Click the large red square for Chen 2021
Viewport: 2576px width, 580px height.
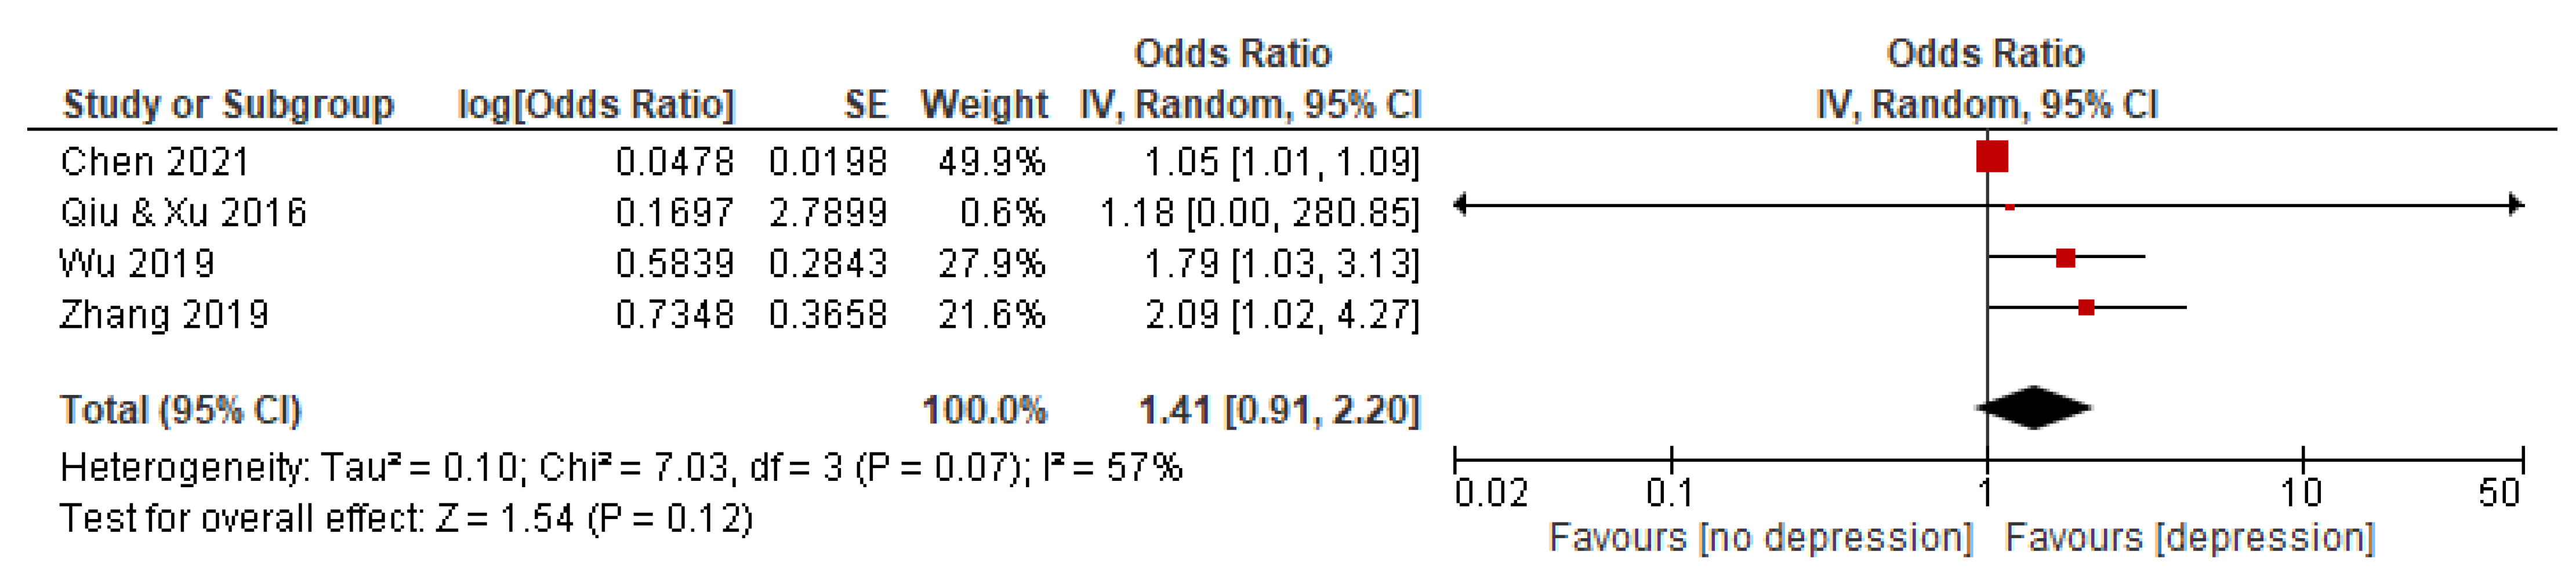coord(1991,157)
